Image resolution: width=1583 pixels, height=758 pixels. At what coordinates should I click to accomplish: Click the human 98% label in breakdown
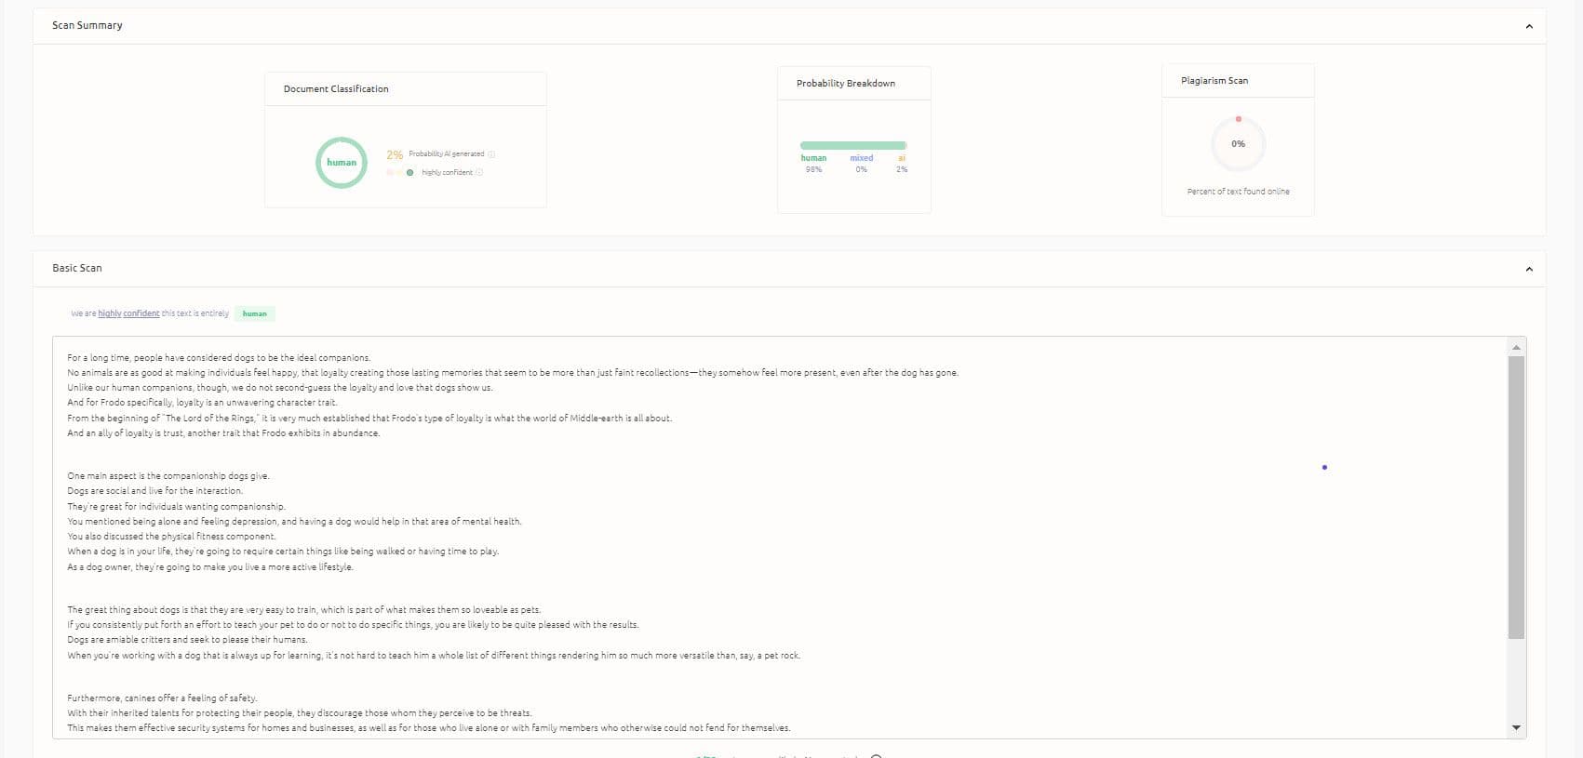pos(813,163)
